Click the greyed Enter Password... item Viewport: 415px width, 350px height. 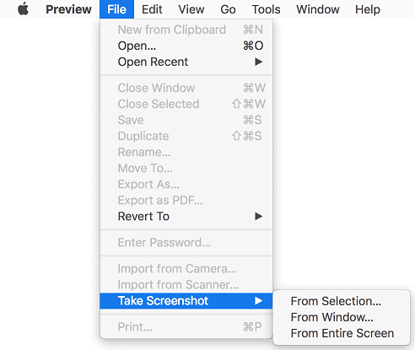186,242
